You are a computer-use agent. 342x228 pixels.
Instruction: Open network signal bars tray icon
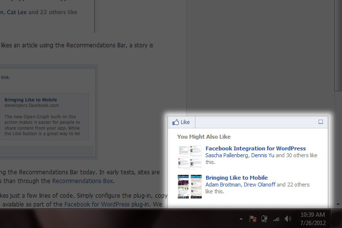click(276, 219)
